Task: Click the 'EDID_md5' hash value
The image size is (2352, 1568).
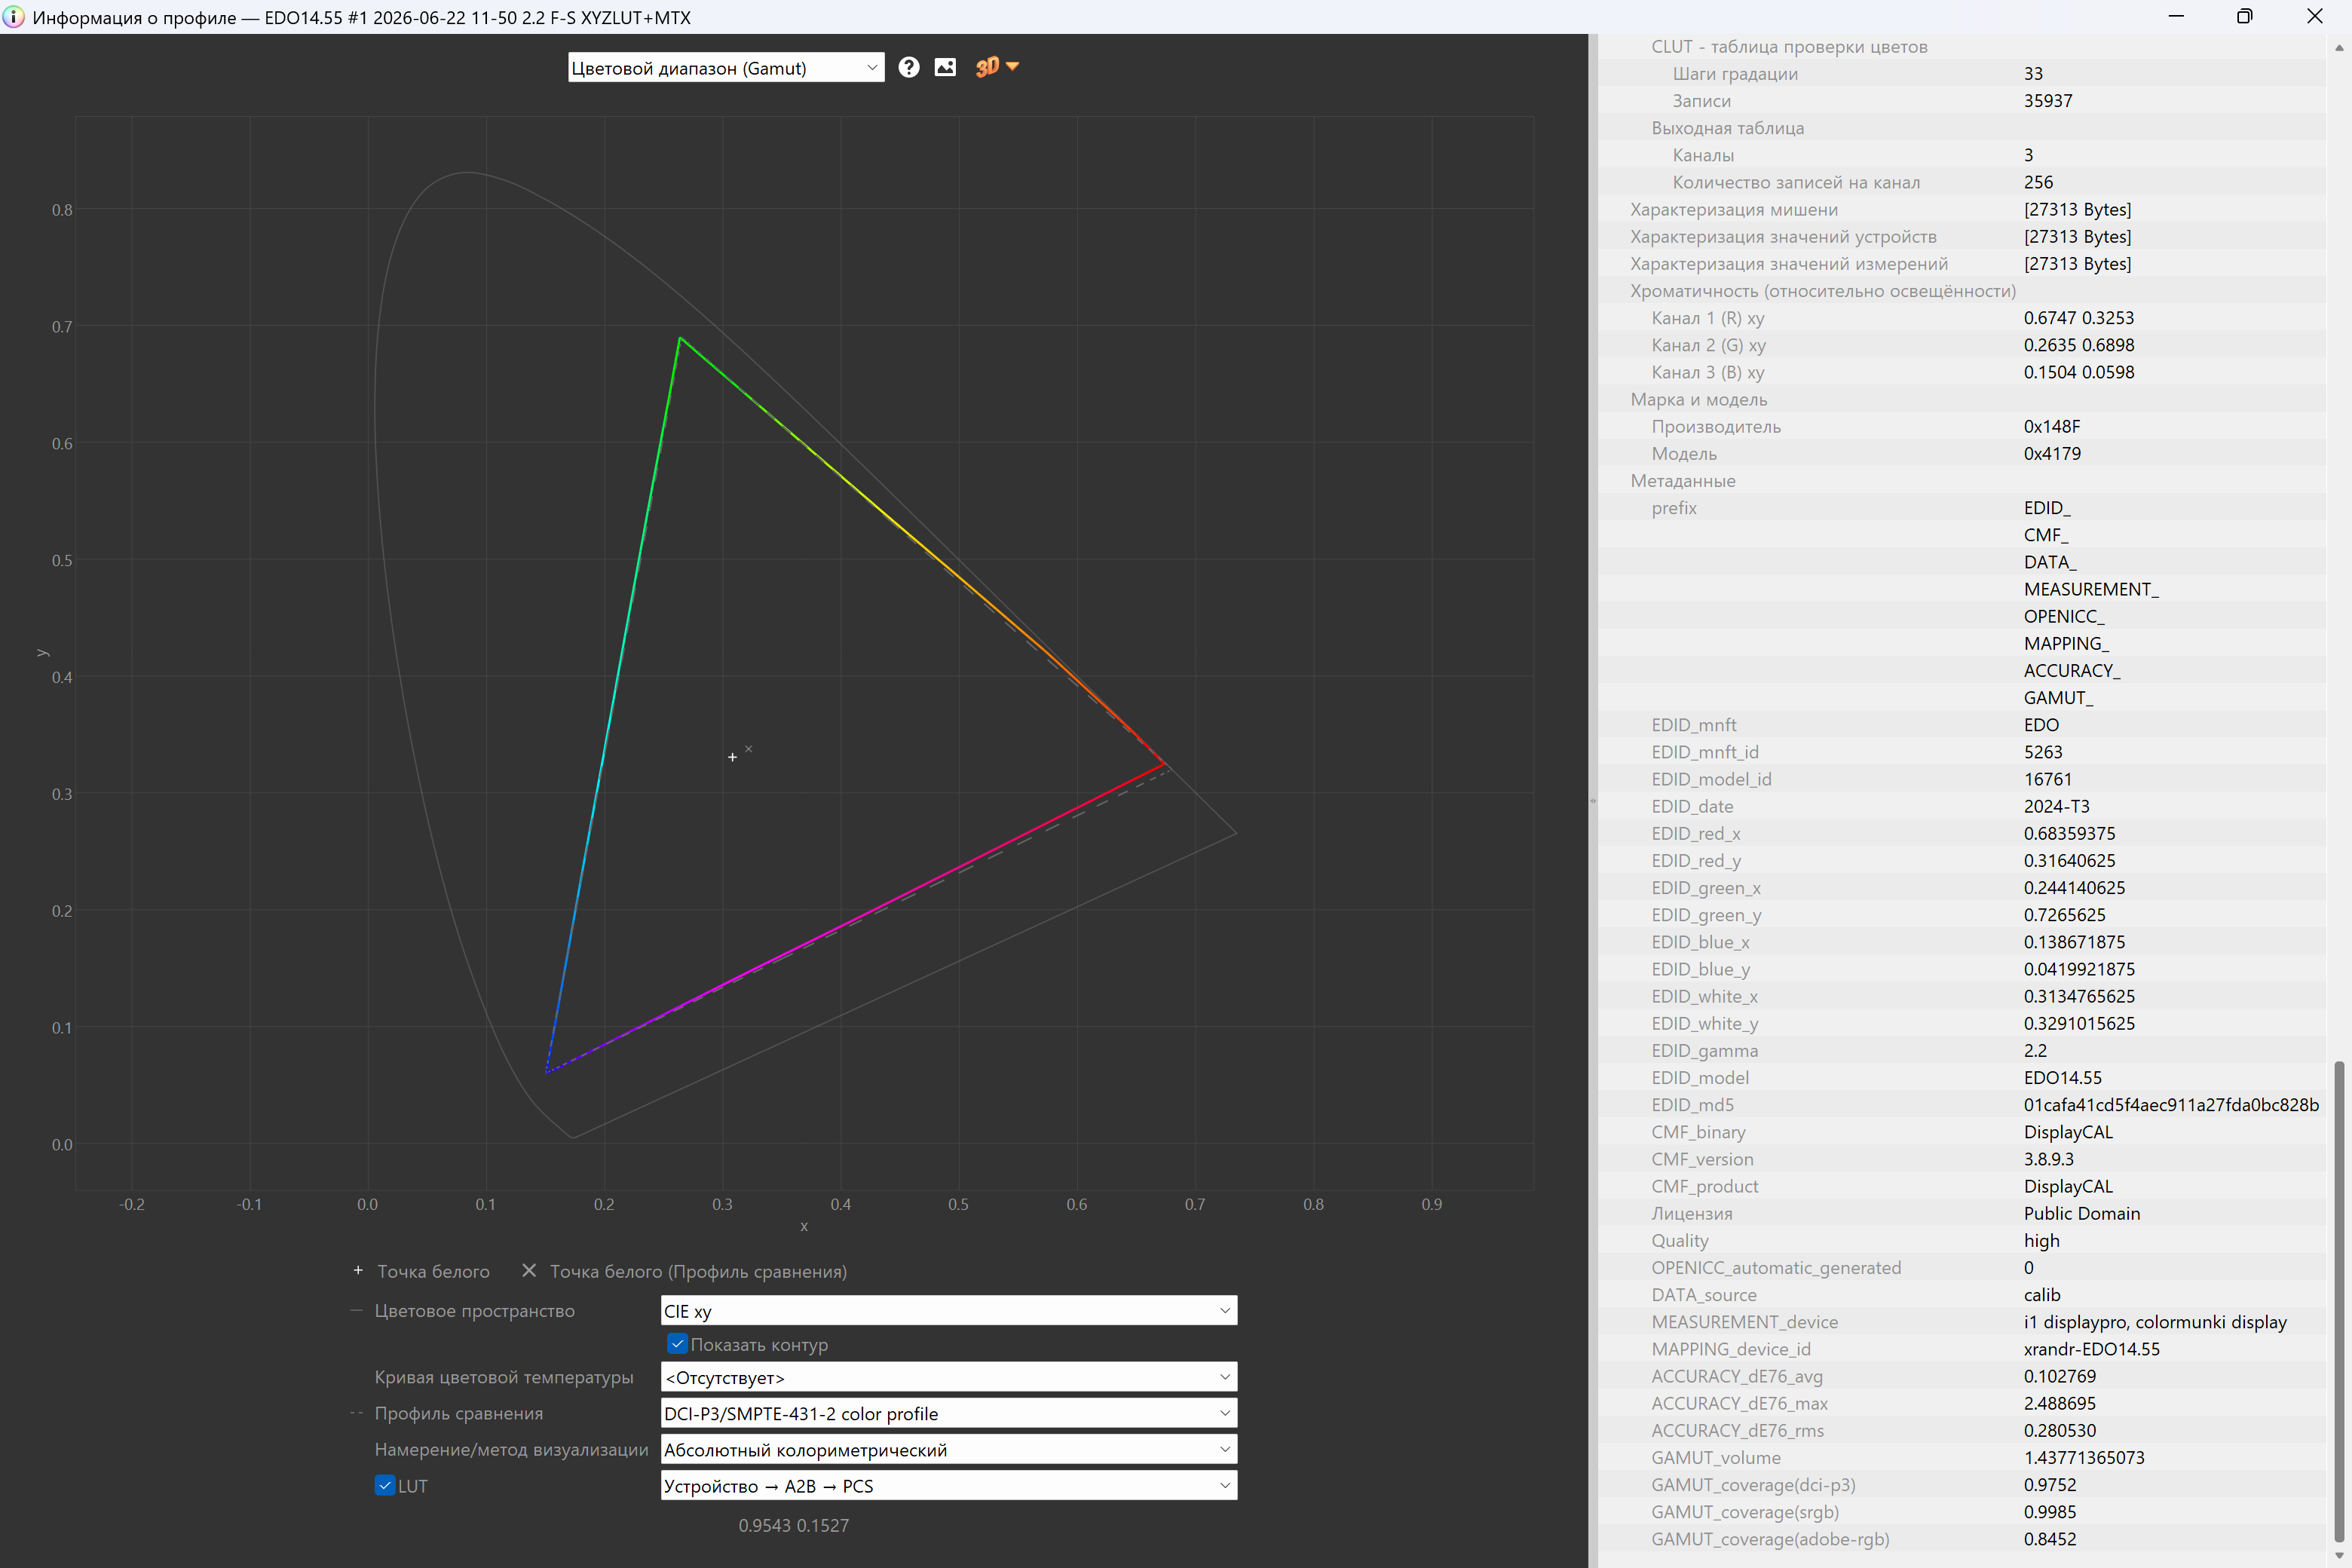Action: pos(2171,1104)
